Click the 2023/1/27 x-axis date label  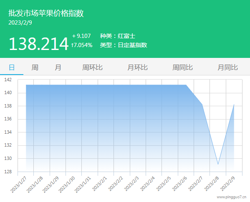[x=18, y=185]
